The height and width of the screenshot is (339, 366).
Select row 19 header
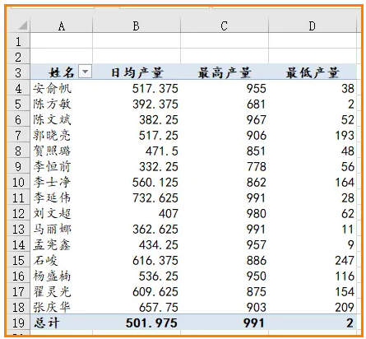(x=18, y=323)
